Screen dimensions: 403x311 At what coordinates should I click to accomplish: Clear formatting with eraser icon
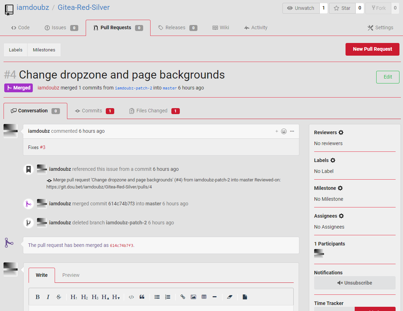click(230, 297)
